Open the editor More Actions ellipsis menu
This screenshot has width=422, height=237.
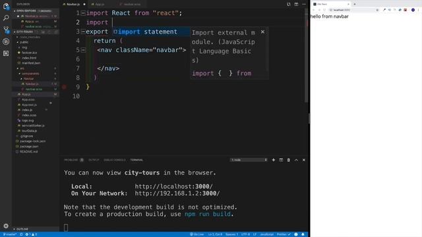click(x=304, y=5)
